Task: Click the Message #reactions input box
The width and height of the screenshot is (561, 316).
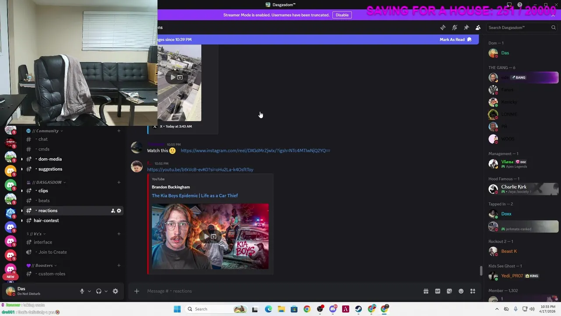Action: 280,291
